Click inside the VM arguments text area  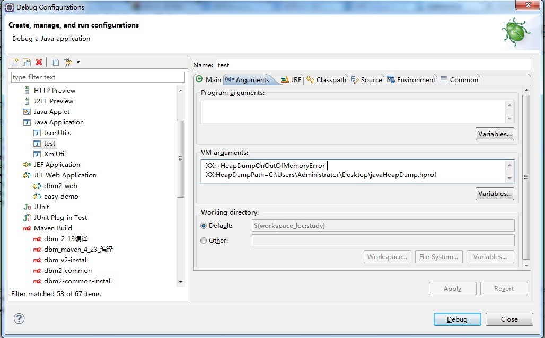tap(353, 171)
